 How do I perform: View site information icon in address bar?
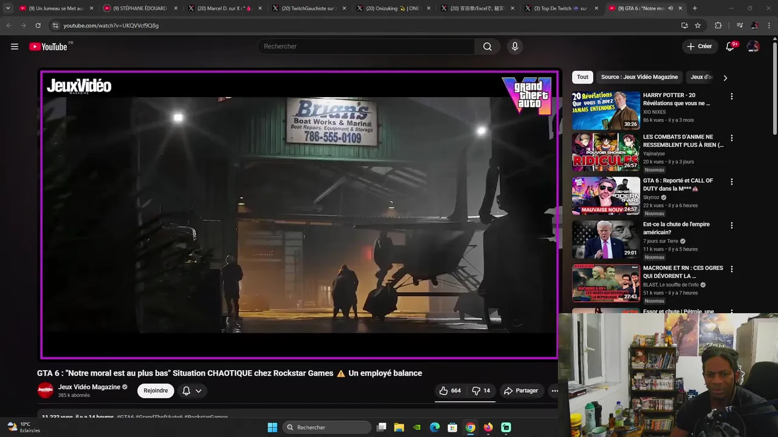(x=55, y=25)
